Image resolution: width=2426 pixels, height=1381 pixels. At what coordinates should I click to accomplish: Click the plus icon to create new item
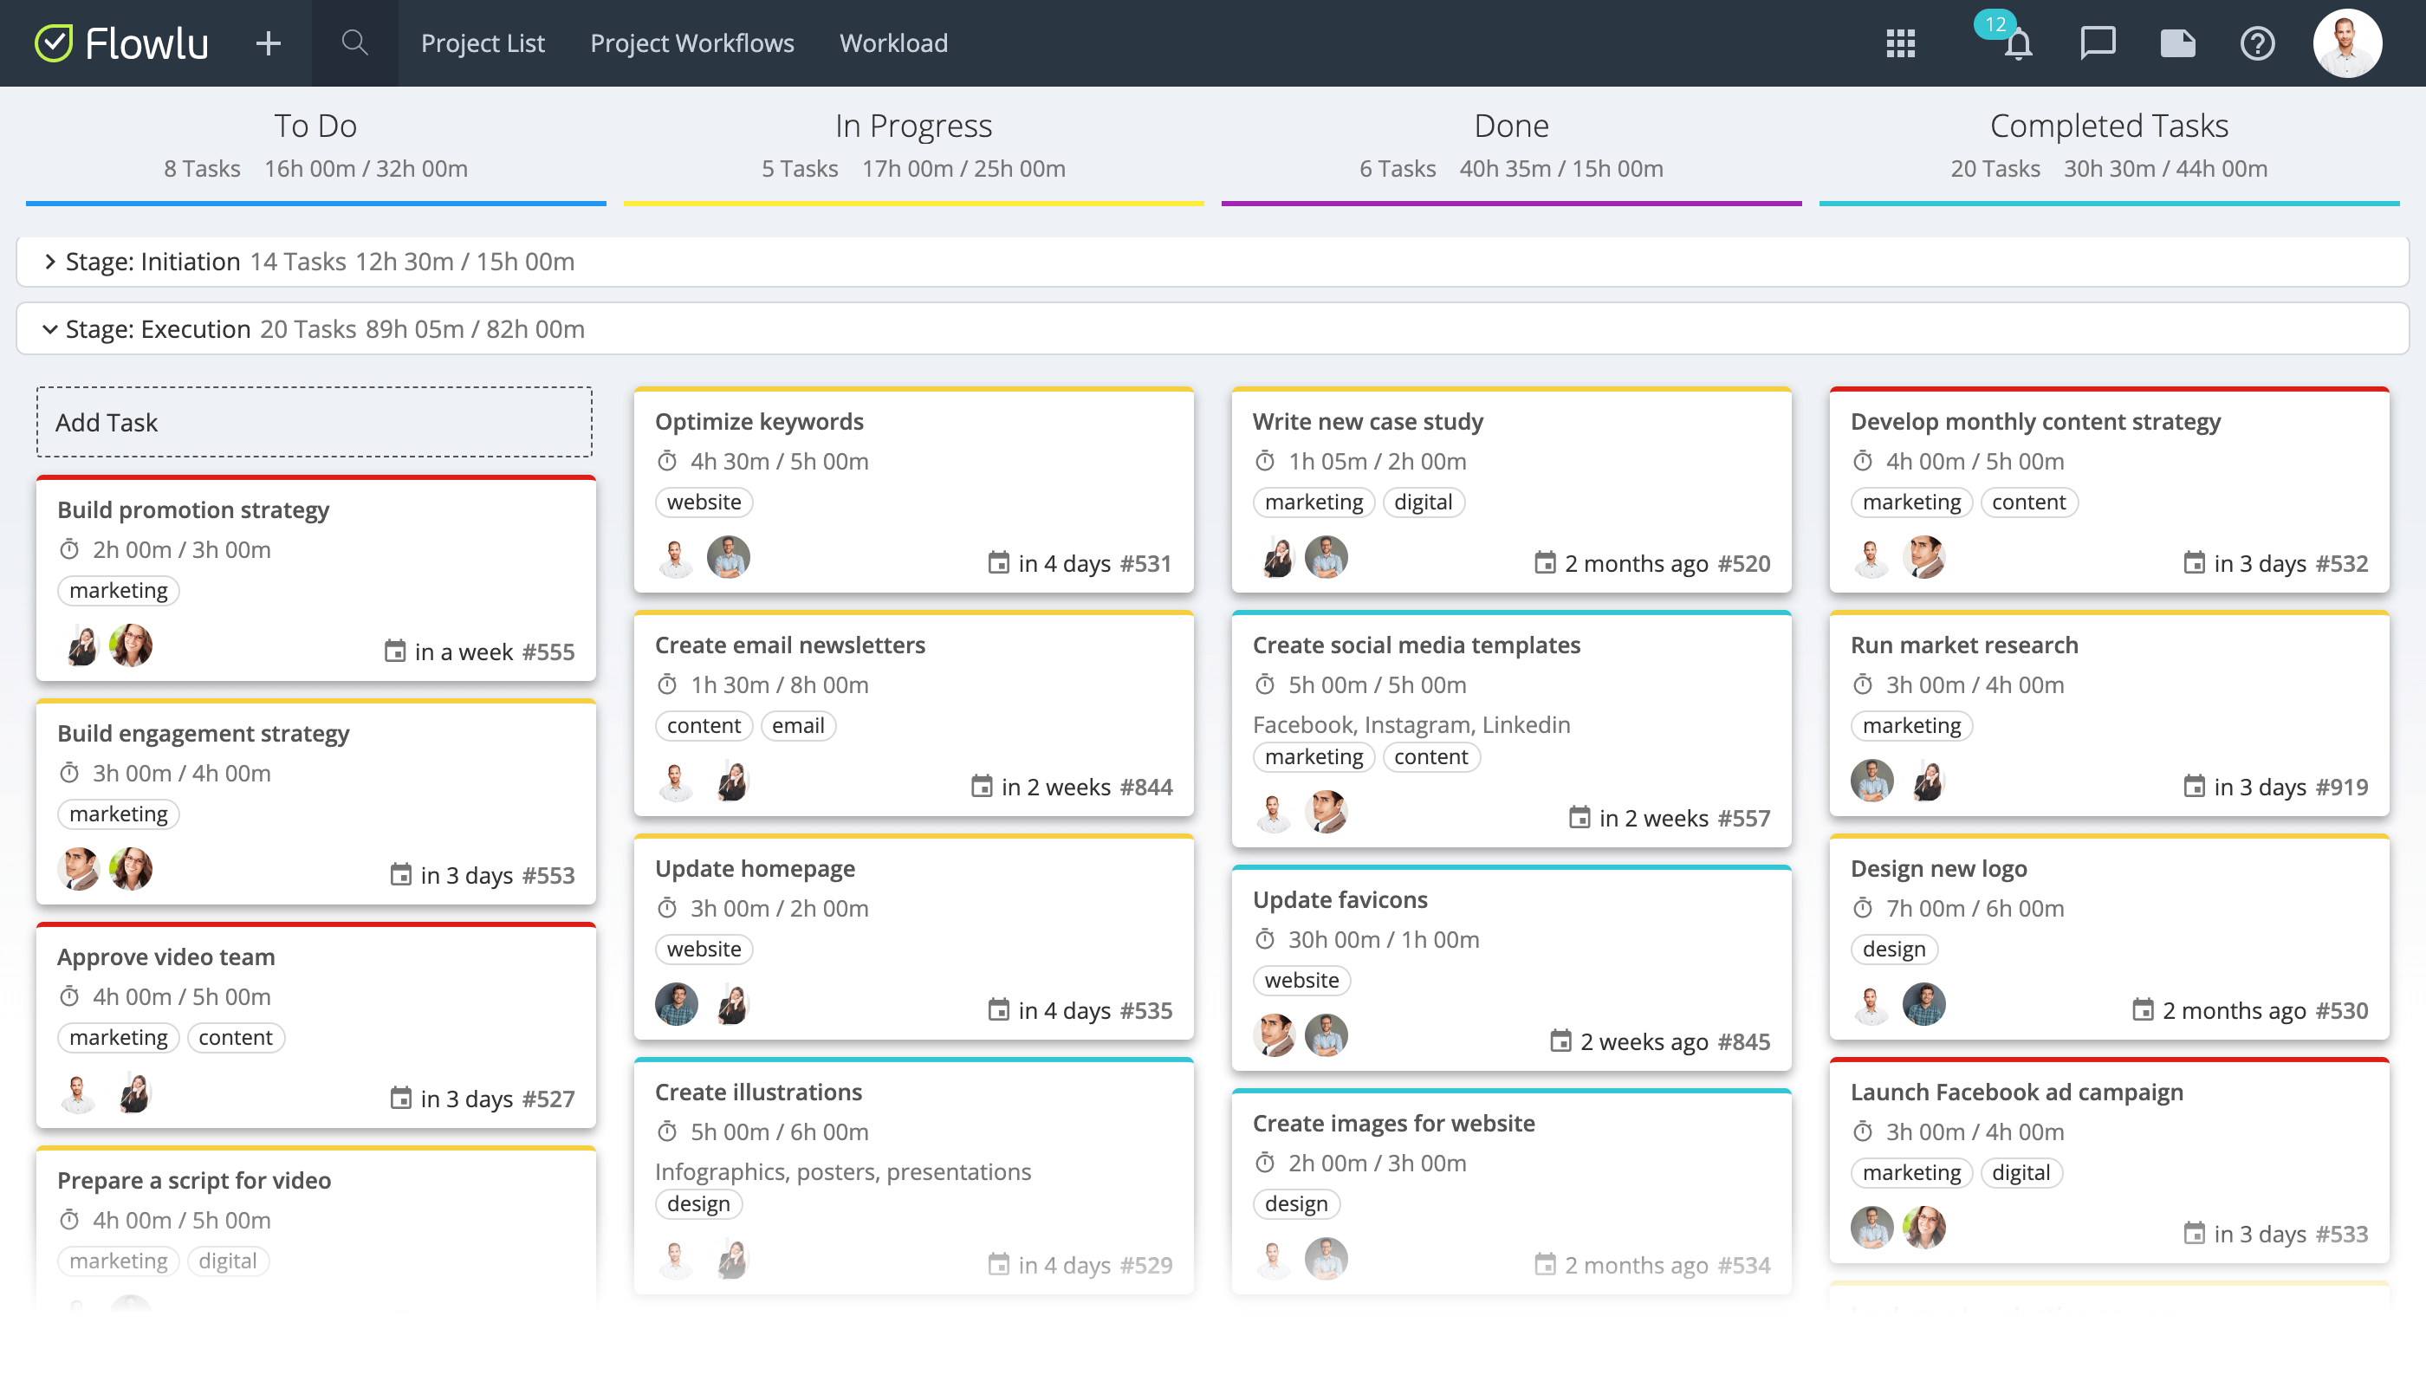(x=269, y=42)
